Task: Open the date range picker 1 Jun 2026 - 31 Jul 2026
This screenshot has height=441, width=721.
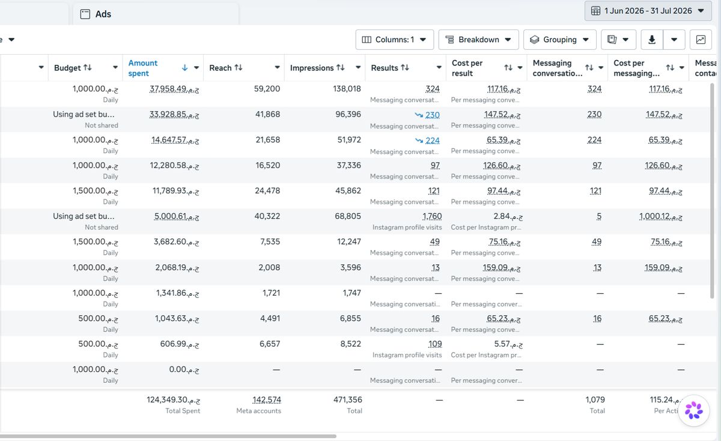Action: pyautogui.click(x=648, y=11)
